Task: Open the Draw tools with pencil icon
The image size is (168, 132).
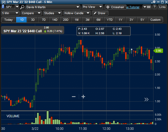Action: pyautogui.click(x=100, y=13)
